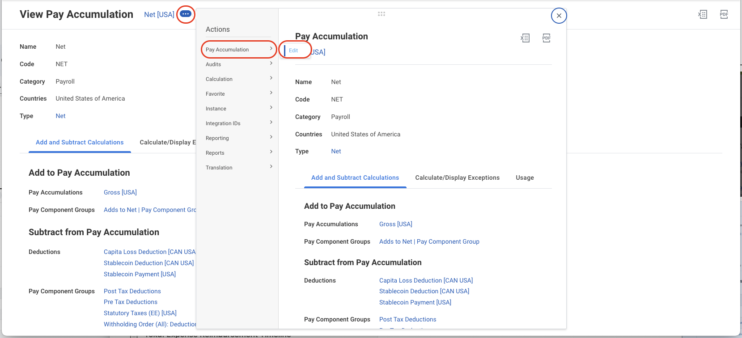742x338 pixels.
Task: Select main page Add and Subtract Calculations tab
Action: [80, 142]
